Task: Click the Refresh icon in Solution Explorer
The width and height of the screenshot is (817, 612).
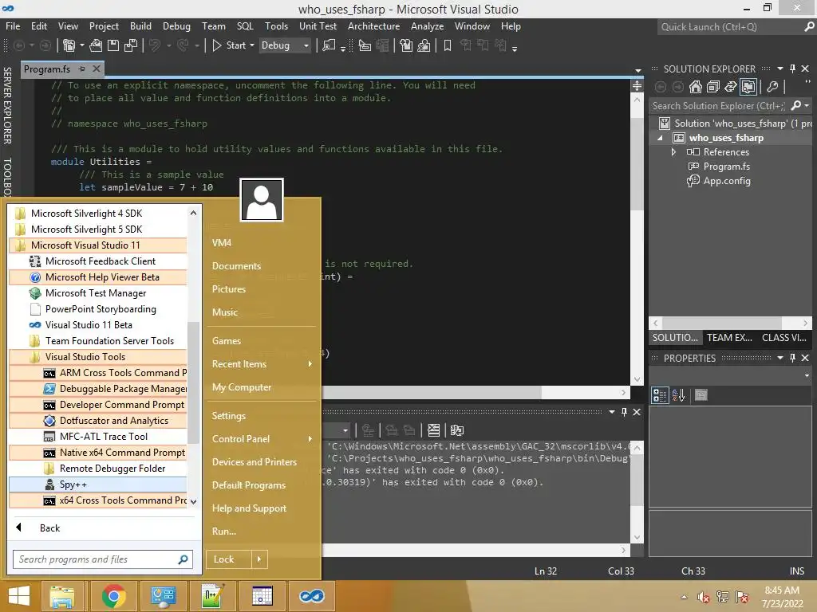Action: 731,87
